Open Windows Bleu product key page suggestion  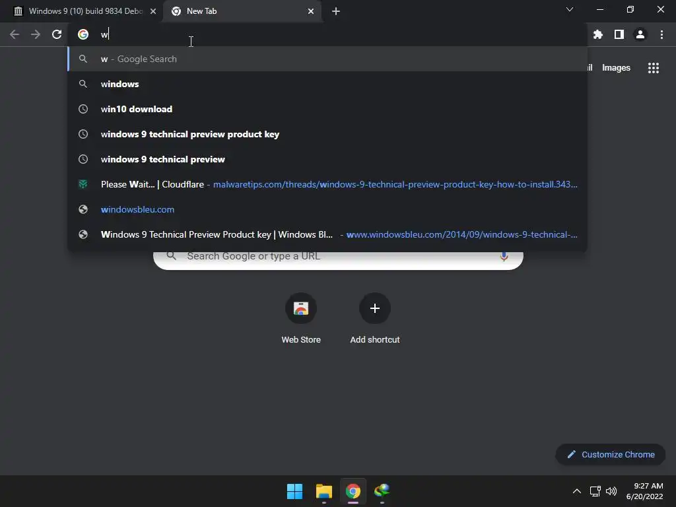click(327, 234)
